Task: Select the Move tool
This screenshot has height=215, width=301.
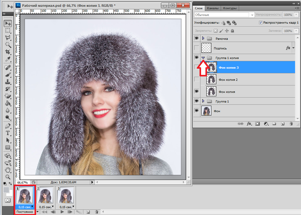Action: (x=8, y=24)
